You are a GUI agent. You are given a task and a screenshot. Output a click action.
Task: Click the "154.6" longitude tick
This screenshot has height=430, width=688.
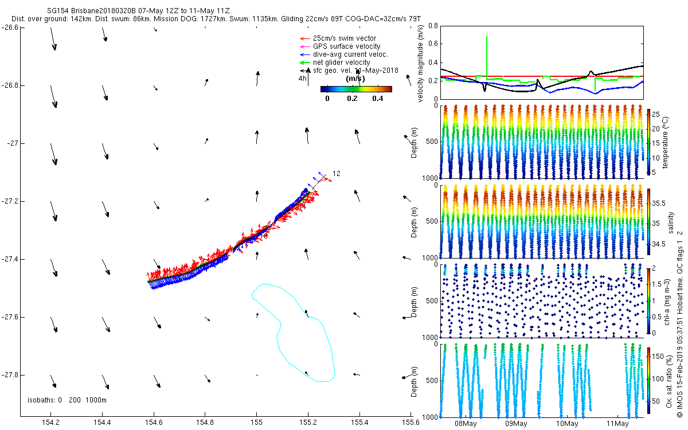pyautogui.click(x=154, y=424)
